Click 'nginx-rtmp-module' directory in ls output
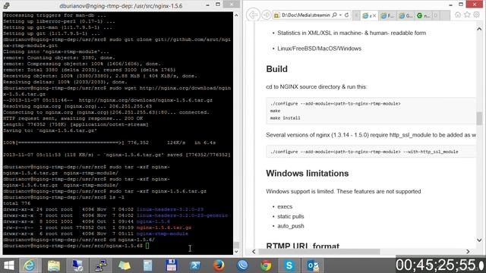The height and width of the screenshot is (273, 486). pos(162,234)
